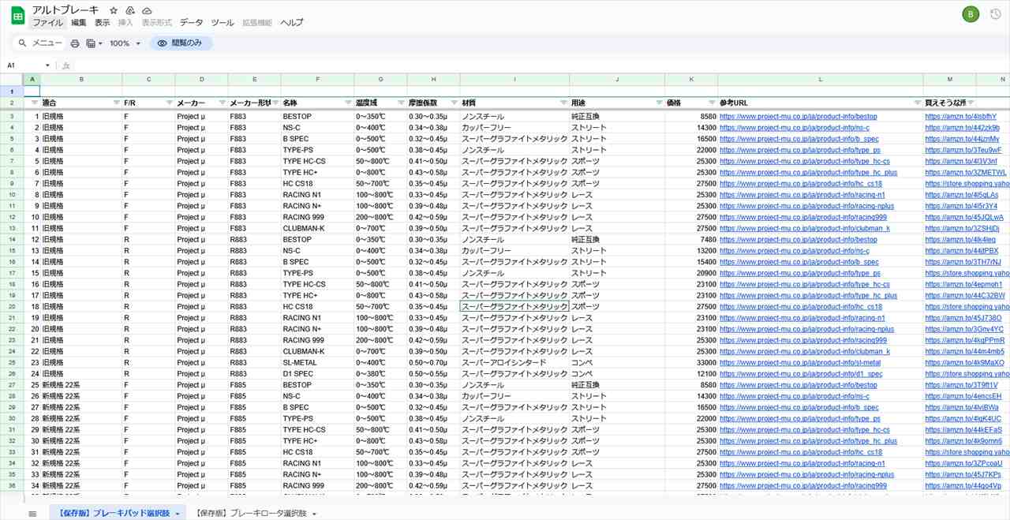1010x520 pixels.
Task: Click the filter icon on the 摩擦係数 column
Action: 454,103
